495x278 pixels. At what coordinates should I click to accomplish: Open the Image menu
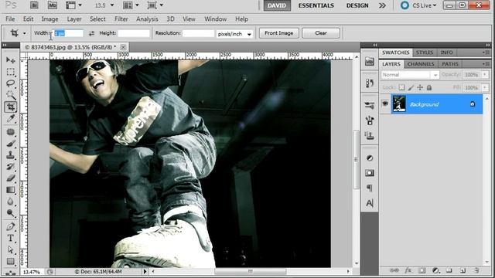point(49,19)
